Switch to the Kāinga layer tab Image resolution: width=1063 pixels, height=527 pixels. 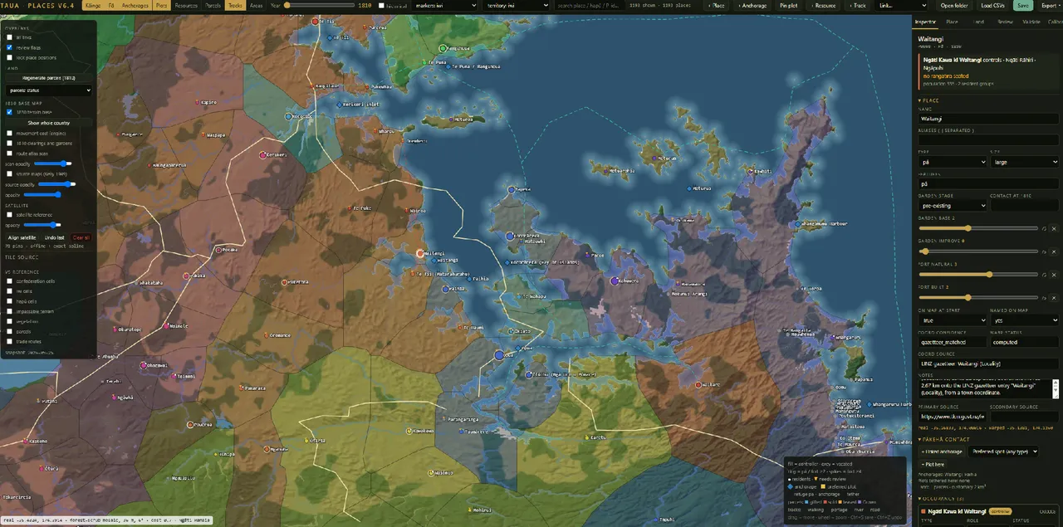93,5
